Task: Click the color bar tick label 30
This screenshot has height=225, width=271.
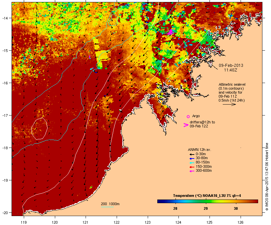Action: point(236,208)
